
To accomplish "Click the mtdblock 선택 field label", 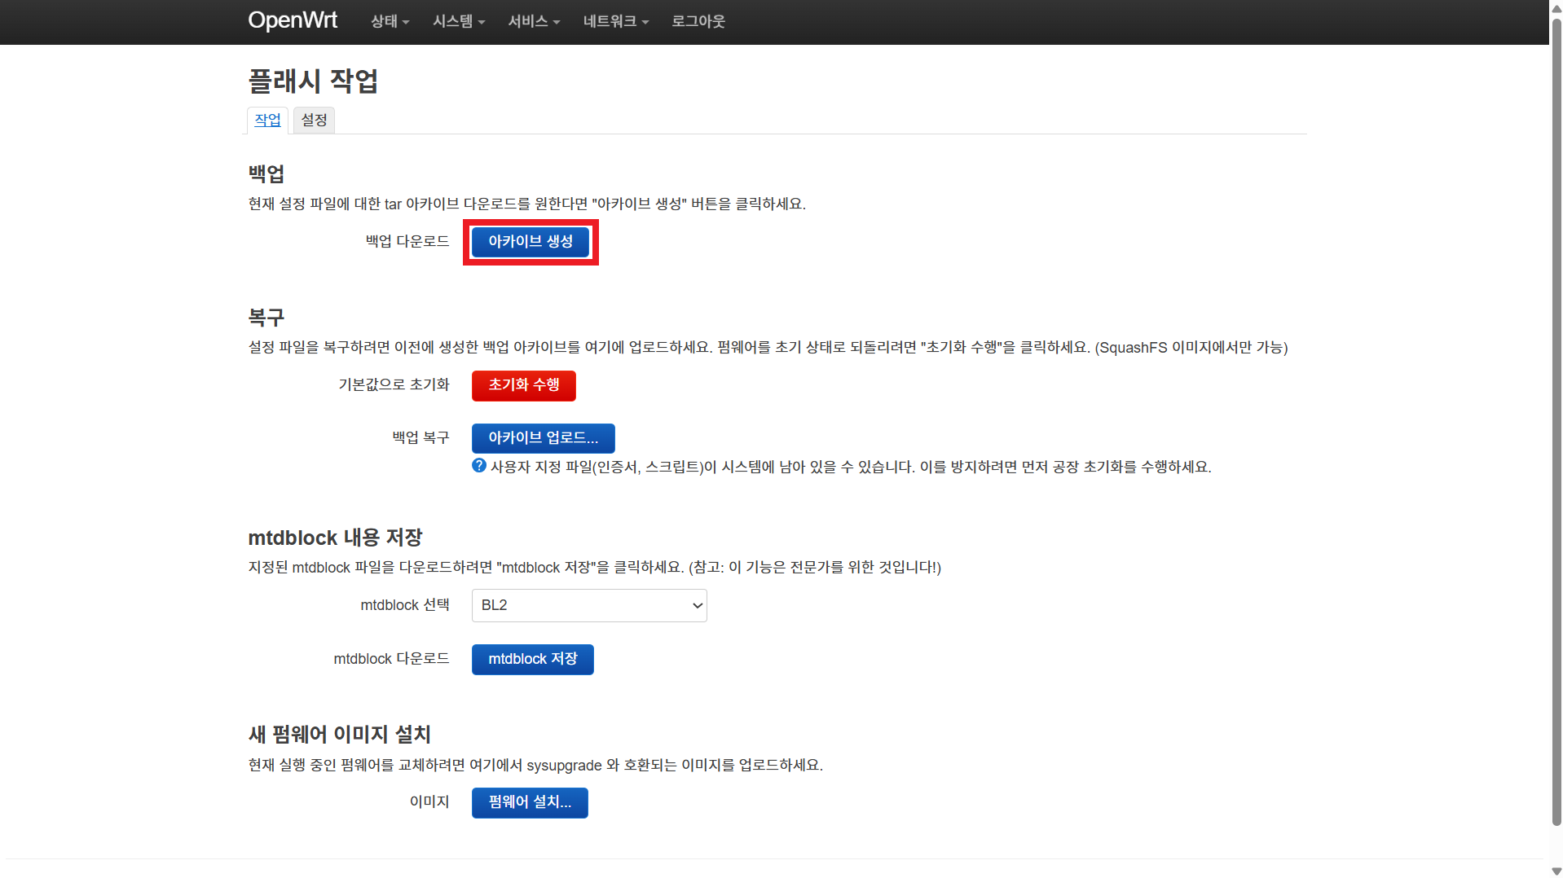I will point(404,605).
